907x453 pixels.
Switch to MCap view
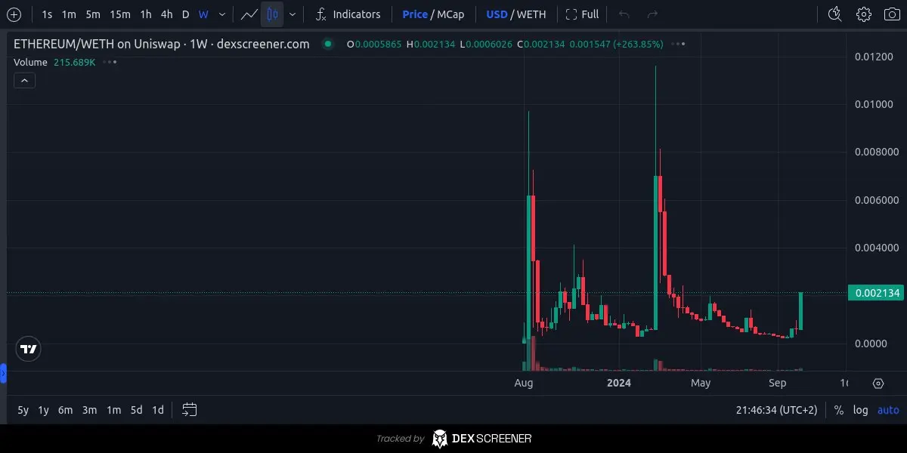451,14
